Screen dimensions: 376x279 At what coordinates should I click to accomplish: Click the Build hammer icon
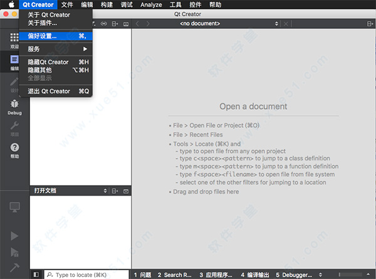click(x=14, y=268)
